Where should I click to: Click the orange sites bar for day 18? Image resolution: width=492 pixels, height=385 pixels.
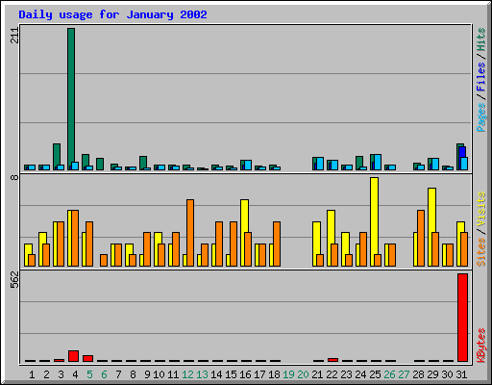pyautogui.click(x=277, y=244)
